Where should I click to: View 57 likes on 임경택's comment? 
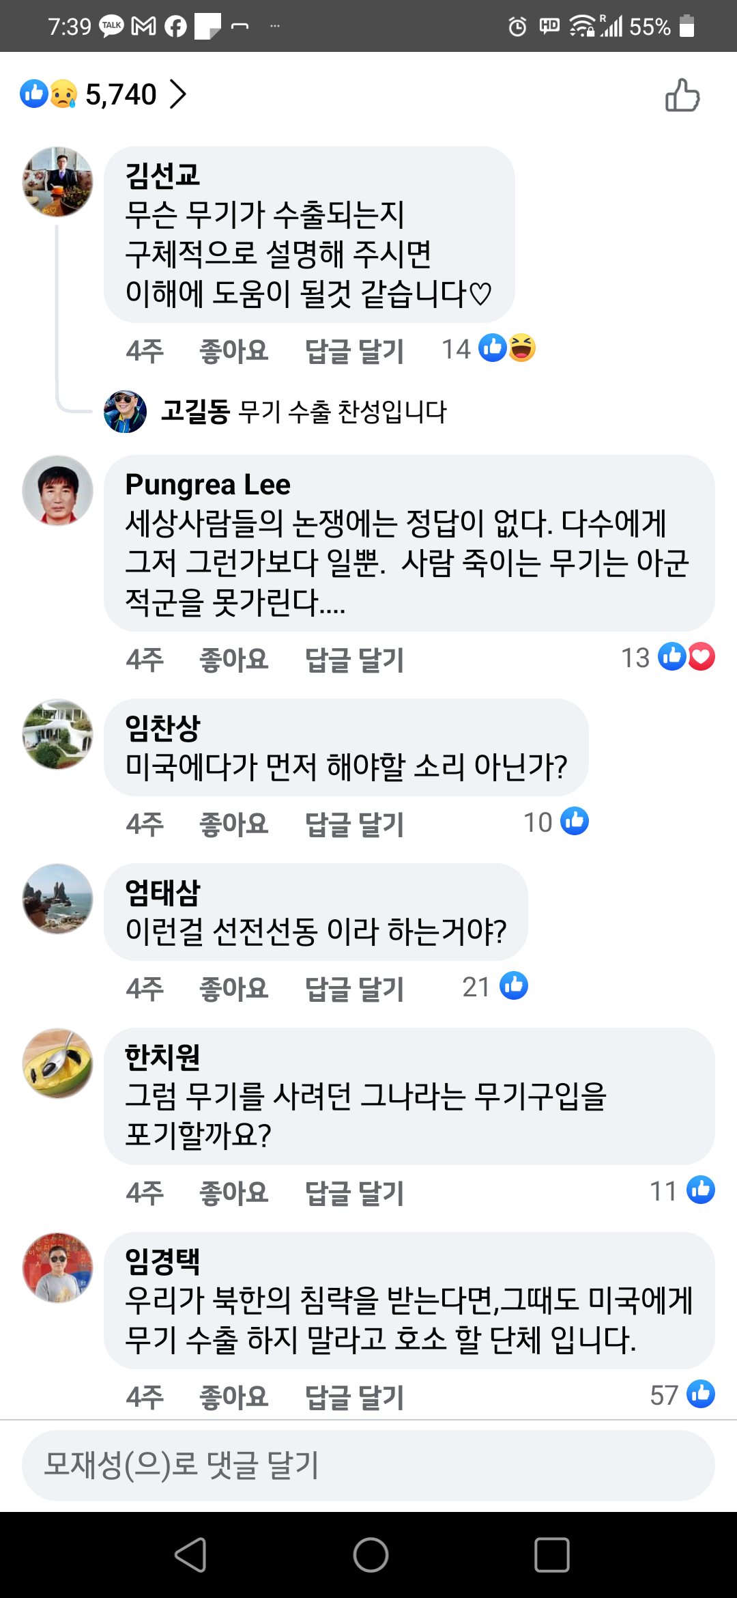pyautogui.click(x=682, y=1394)
